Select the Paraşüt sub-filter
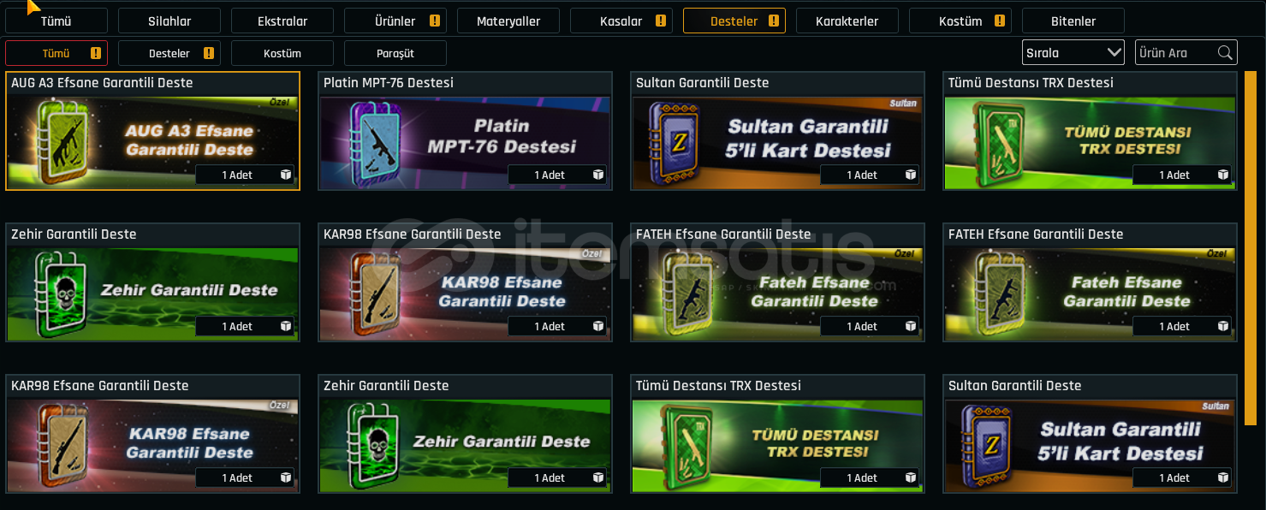 tap(395, 53)
